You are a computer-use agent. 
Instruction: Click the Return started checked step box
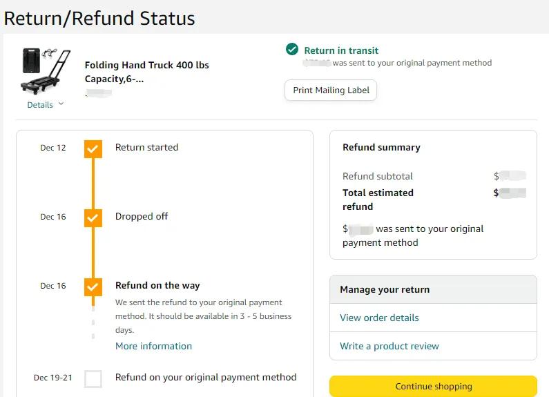coord(93,148)
